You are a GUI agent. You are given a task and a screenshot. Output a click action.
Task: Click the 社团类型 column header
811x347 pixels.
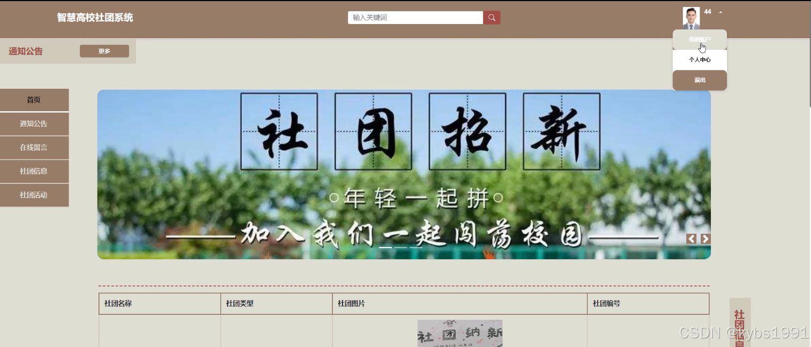276,304
